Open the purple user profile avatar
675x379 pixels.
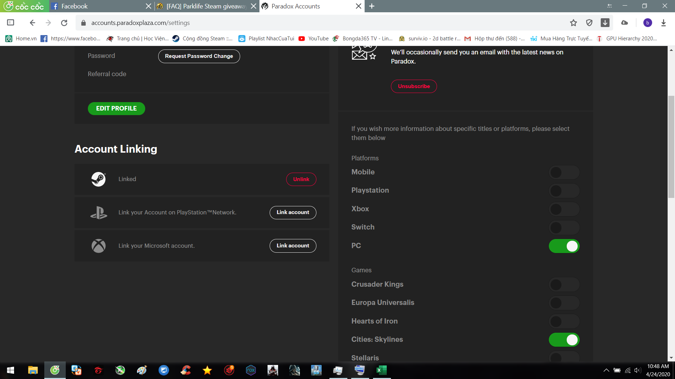coord(648,23)
